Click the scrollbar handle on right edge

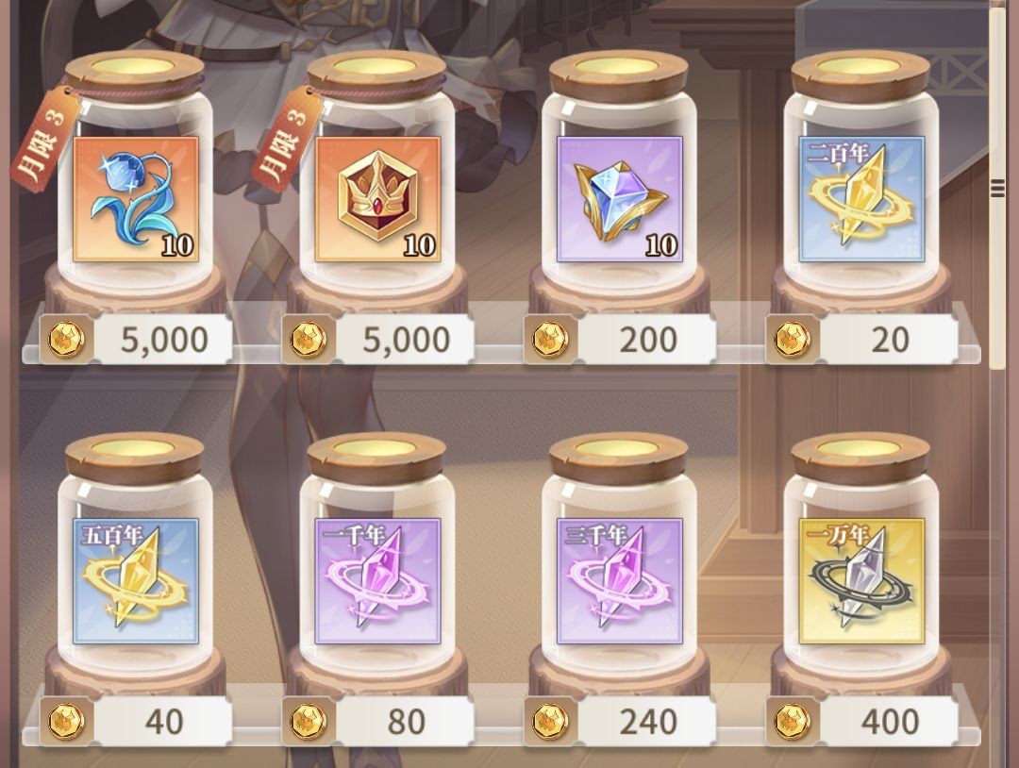tap(997, 189)
